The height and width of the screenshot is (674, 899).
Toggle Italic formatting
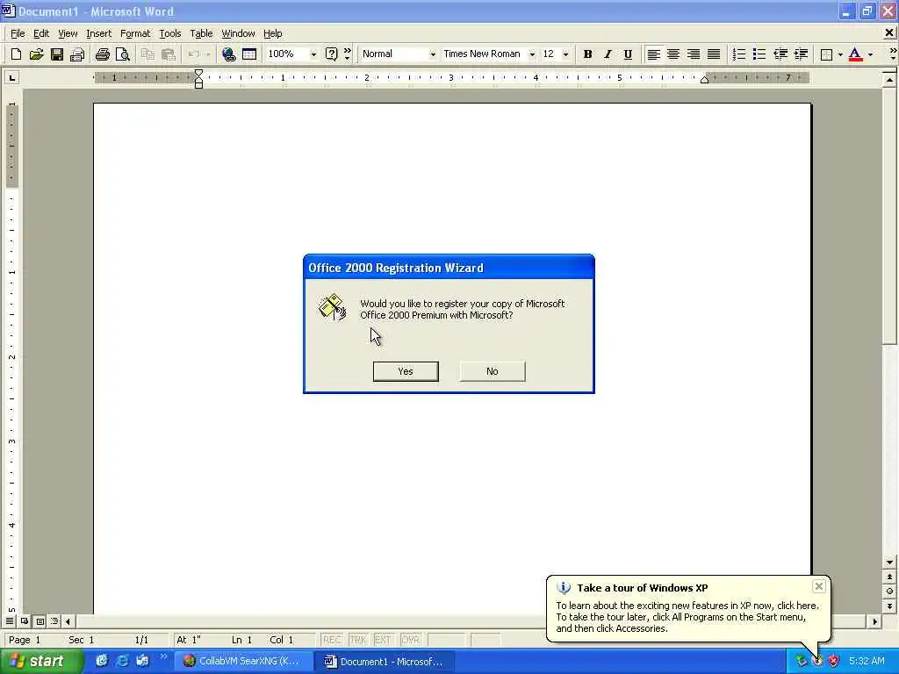pyautogui.click(x=608, y=54)
